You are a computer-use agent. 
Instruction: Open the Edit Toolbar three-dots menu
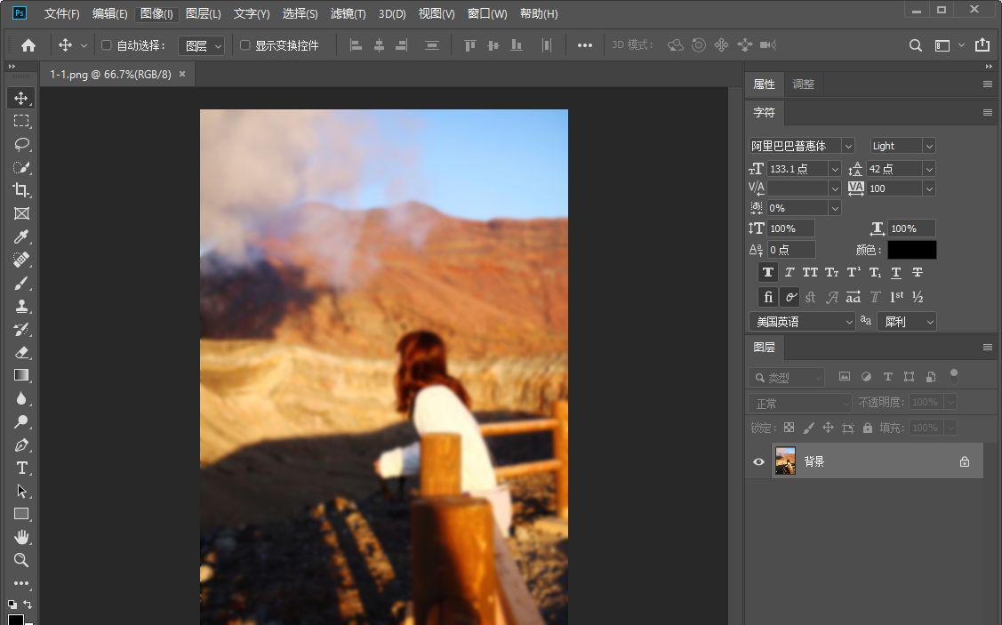click(21, 583)
